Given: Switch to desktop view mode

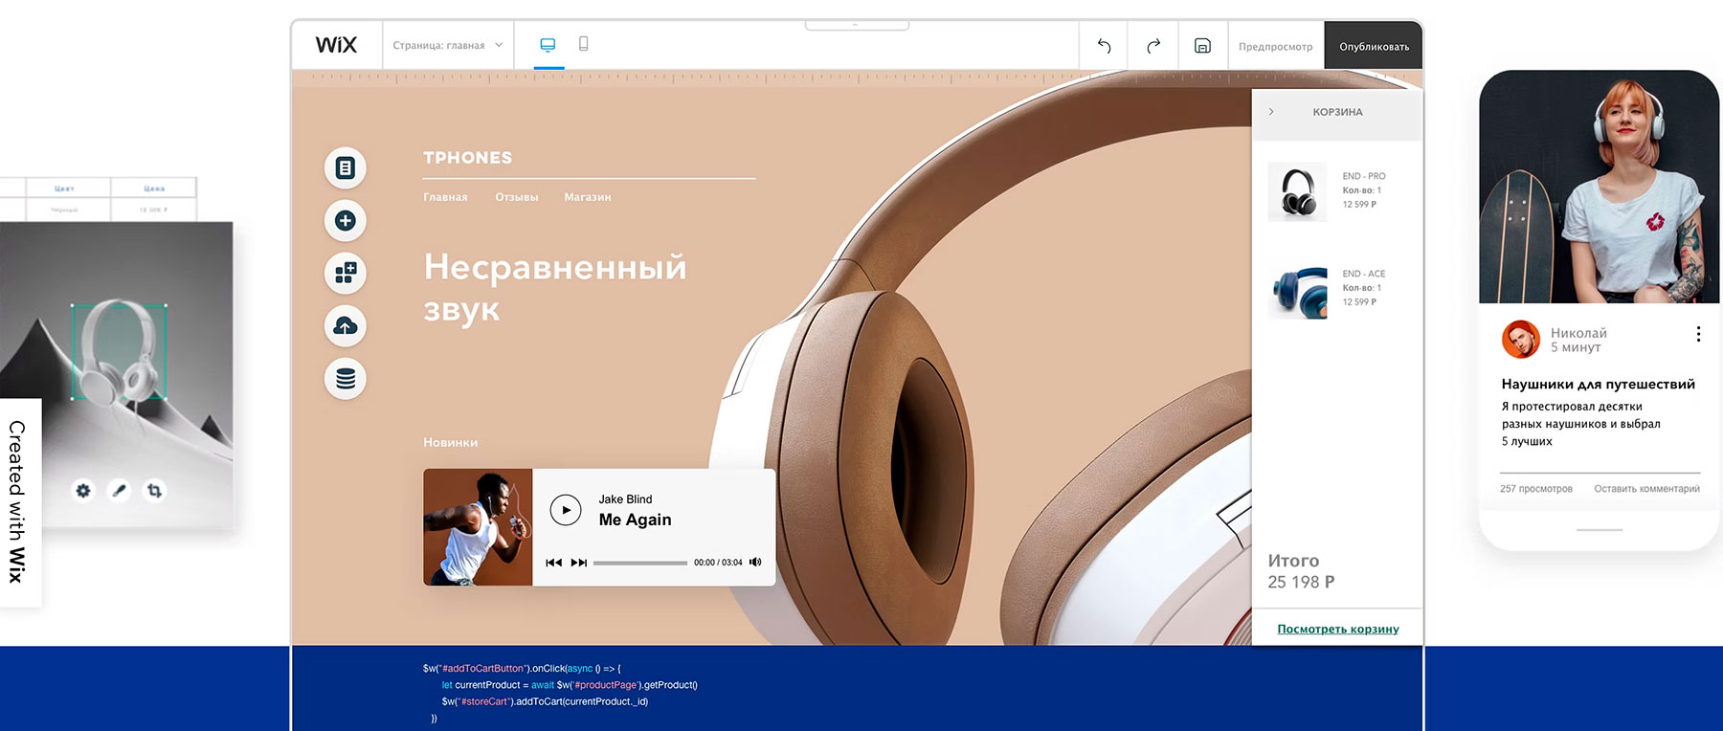Looking at the screenshot, I should pyautogui.click(x=548, y=45).
